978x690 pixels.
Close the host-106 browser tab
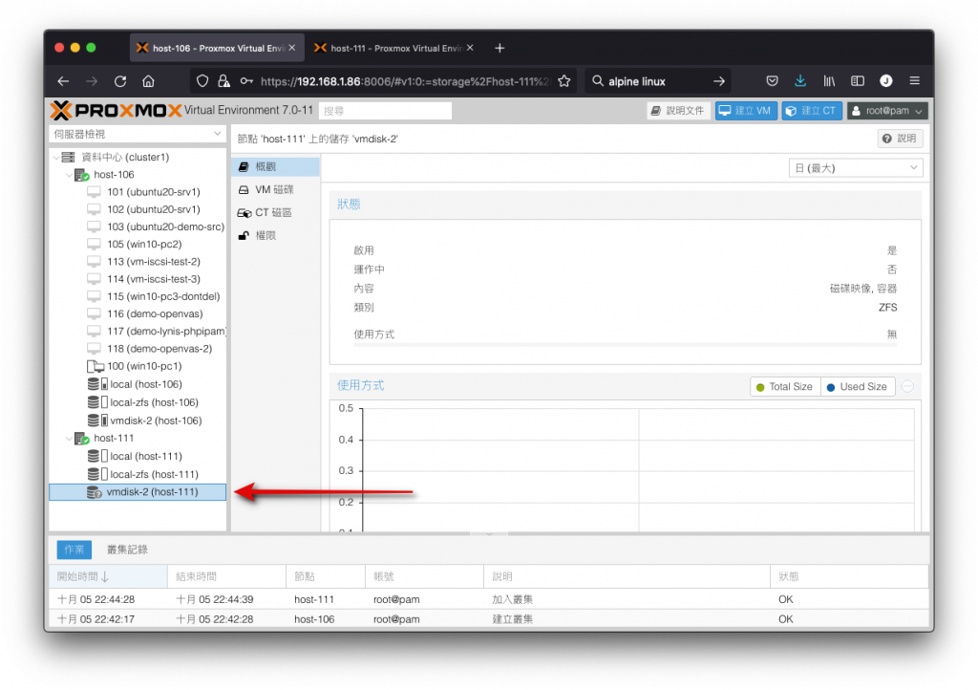click(292, 48)
